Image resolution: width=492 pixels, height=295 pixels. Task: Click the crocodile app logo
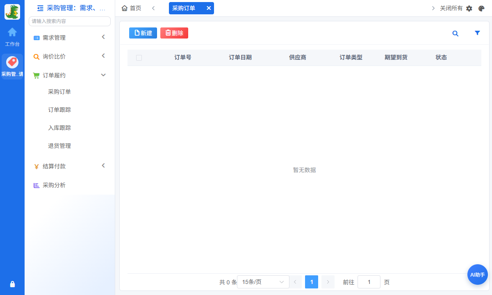coord(12,12)
